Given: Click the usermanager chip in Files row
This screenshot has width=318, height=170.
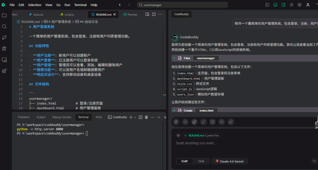Looking at the screenshot, I should [x=206, y=58].
